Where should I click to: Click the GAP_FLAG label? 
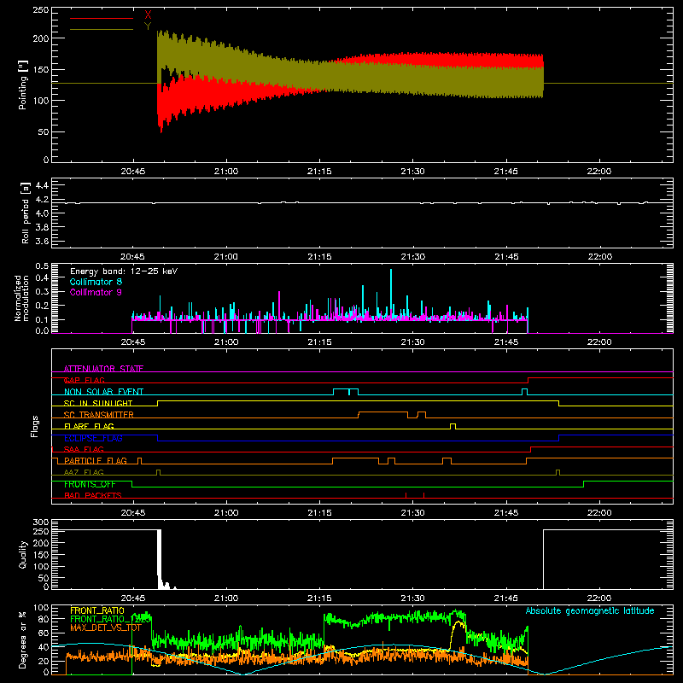85,380
